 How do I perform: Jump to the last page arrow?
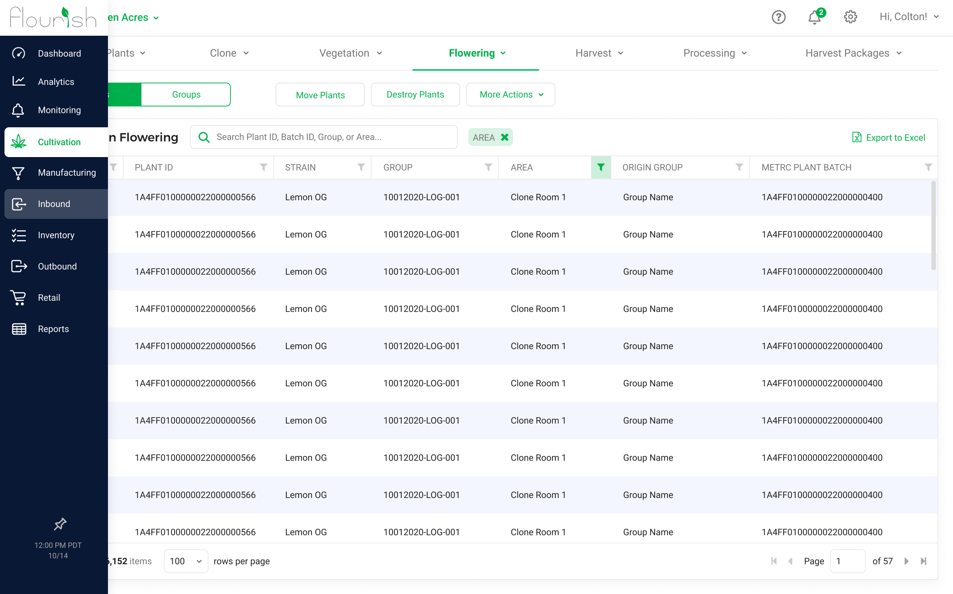tap(924, 561)
